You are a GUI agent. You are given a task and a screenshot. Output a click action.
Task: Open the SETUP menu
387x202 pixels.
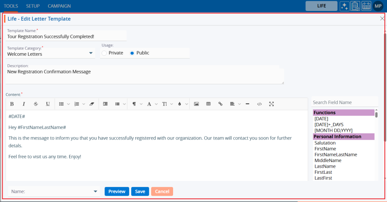33,6
